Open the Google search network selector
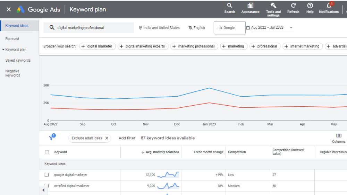Viewport: 347px width, 195px height. click(x=229, y=28)
